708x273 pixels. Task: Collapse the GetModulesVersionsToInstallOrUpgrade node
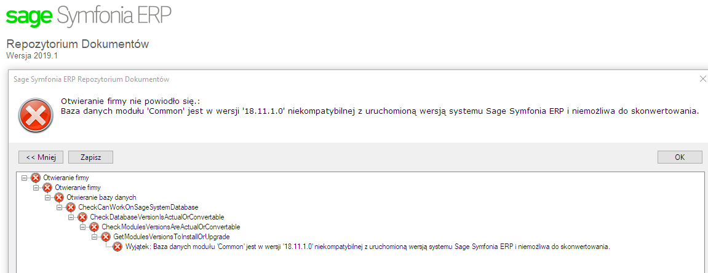coord(94,237)
